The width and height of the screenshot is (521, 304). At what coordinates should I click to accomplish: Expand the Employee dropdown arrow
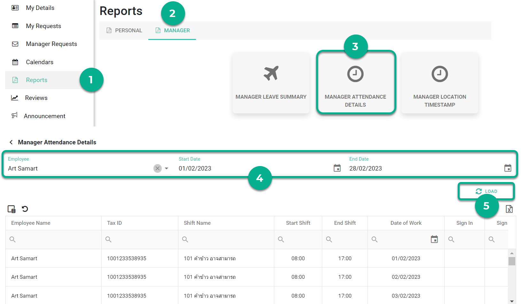[167, 168]
